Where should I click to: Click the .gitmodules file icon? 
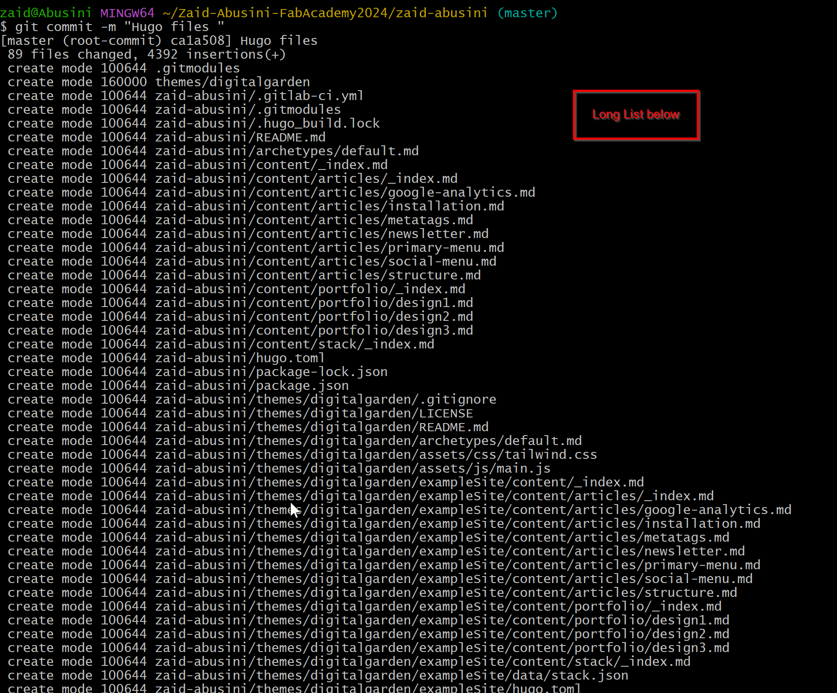pos(197,67)
